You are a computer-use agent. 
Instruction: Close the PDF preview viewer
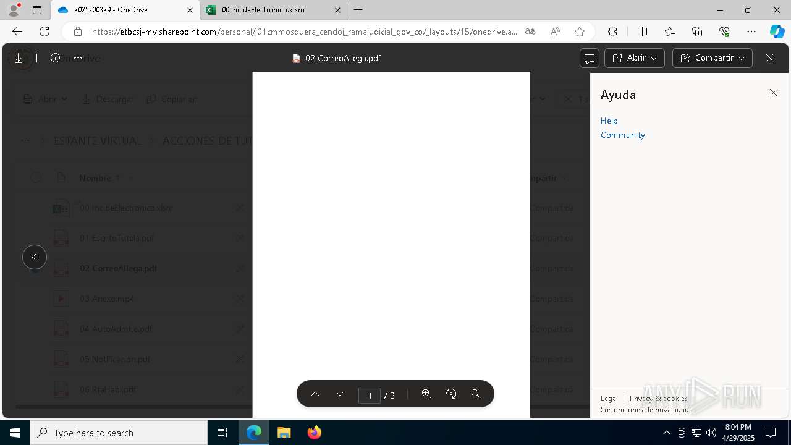pyautogui.click(x=769, y=58)
